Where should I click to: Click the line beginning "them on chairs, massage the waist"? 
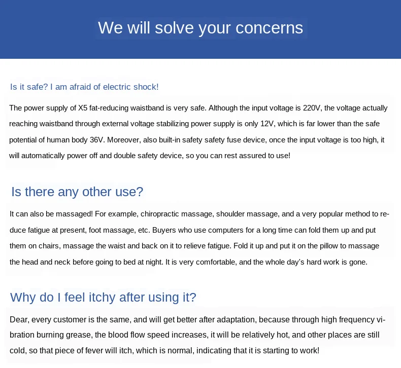click(x=194, y=246)
